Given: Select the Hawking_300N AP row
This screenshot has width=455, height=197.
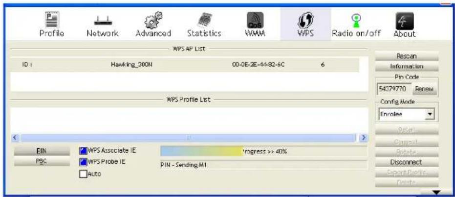Looking at the screenshot, I should point(185,64).
